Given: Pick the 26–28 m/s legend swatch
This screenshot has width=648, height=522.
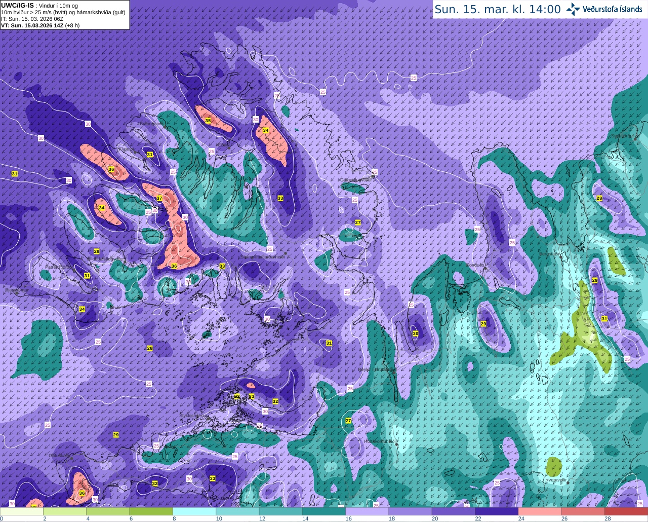Looking at the screenshot, I should (x=583, y=511).
